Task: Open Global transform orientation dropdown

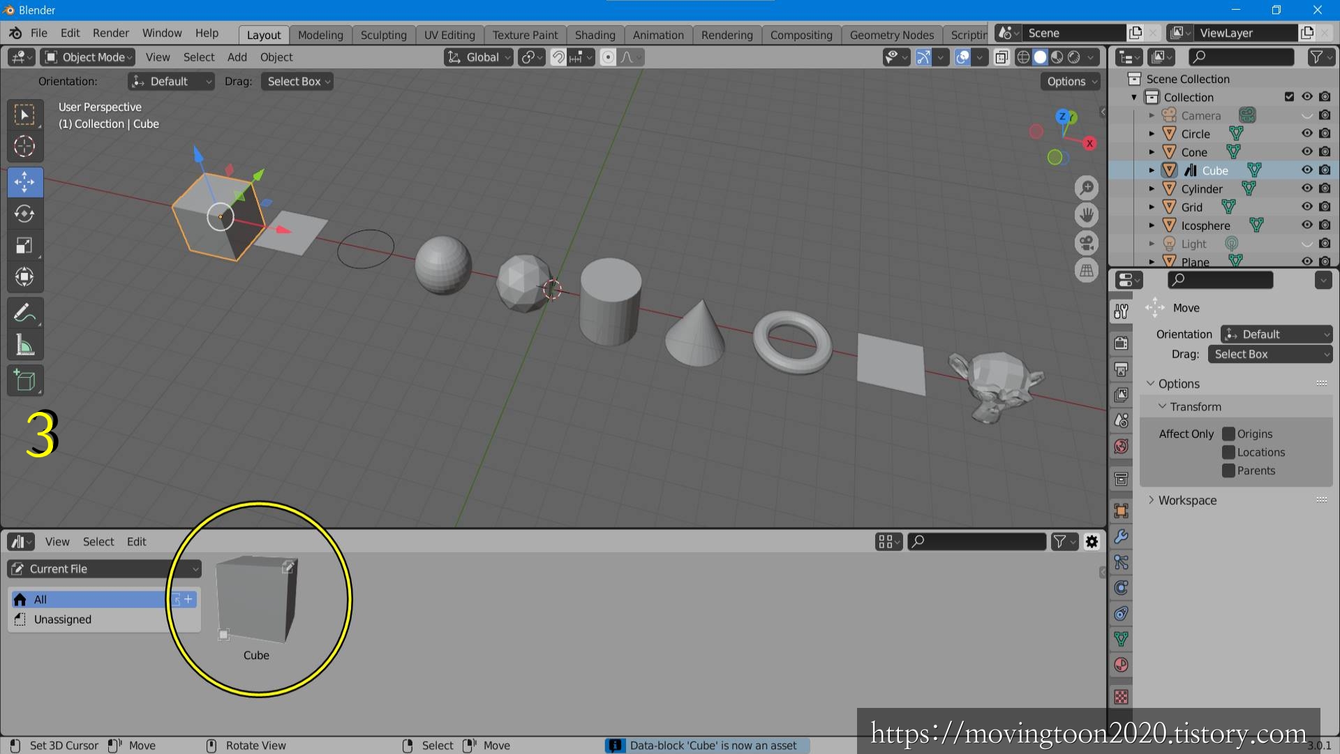Action: pos(479,57)
